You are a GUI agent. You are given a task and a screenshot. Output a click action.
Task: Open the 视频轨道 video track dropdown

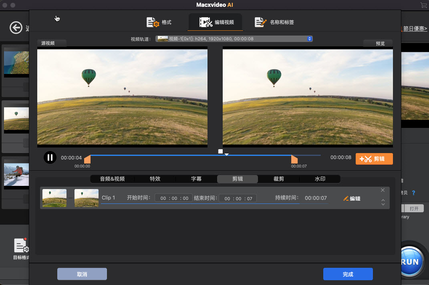coord(234,39)
